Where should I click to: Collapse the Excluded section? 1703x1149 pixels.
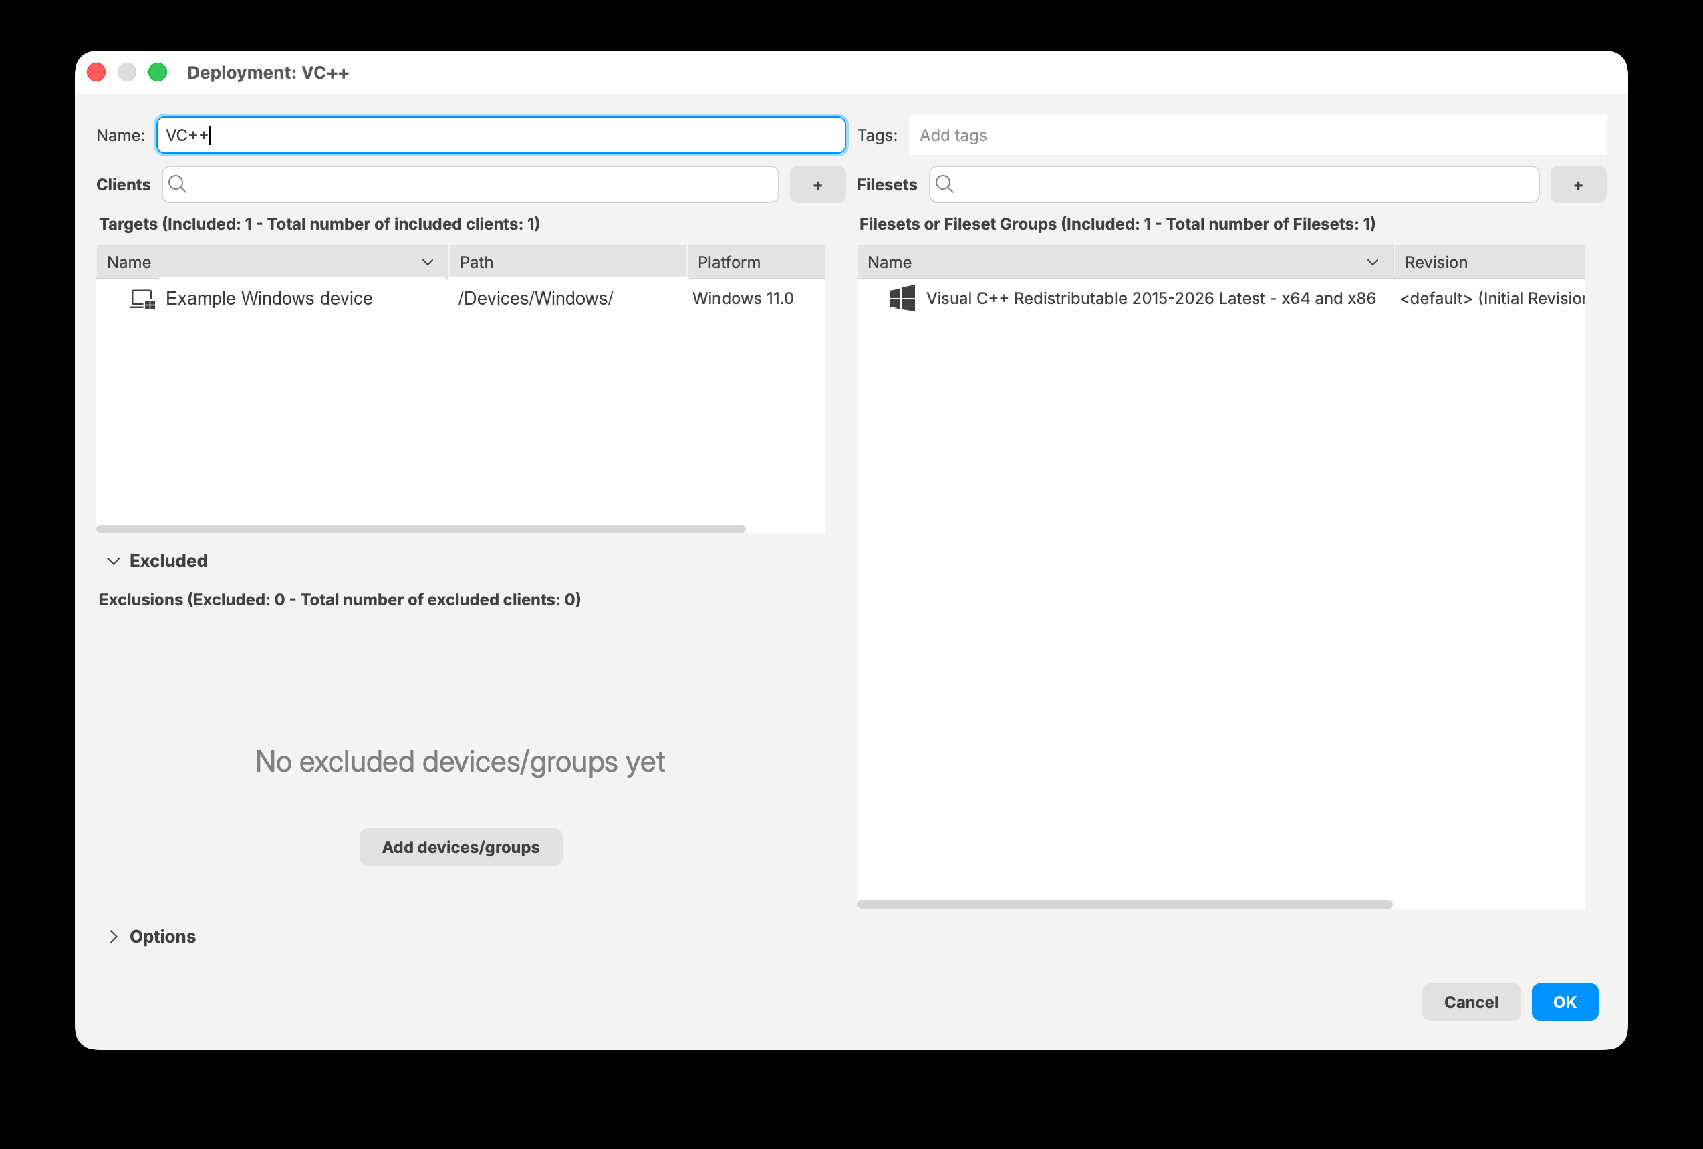tap(114, 561)
